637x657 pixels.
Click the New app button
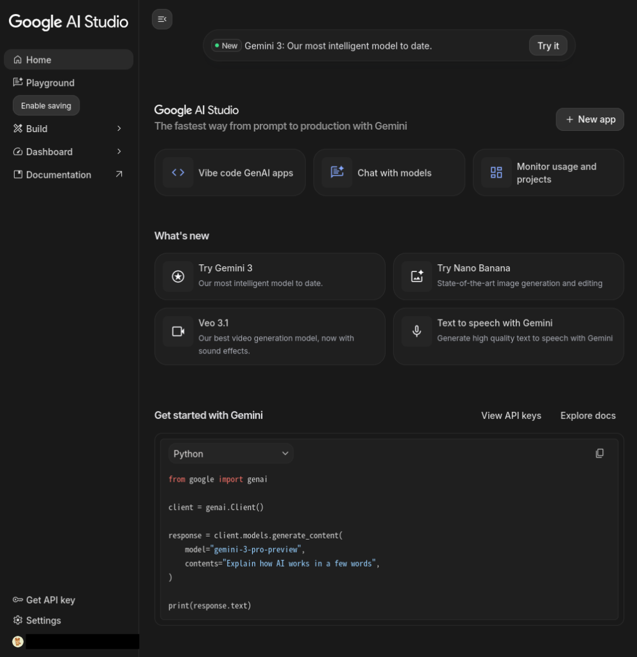click(590, 119)
